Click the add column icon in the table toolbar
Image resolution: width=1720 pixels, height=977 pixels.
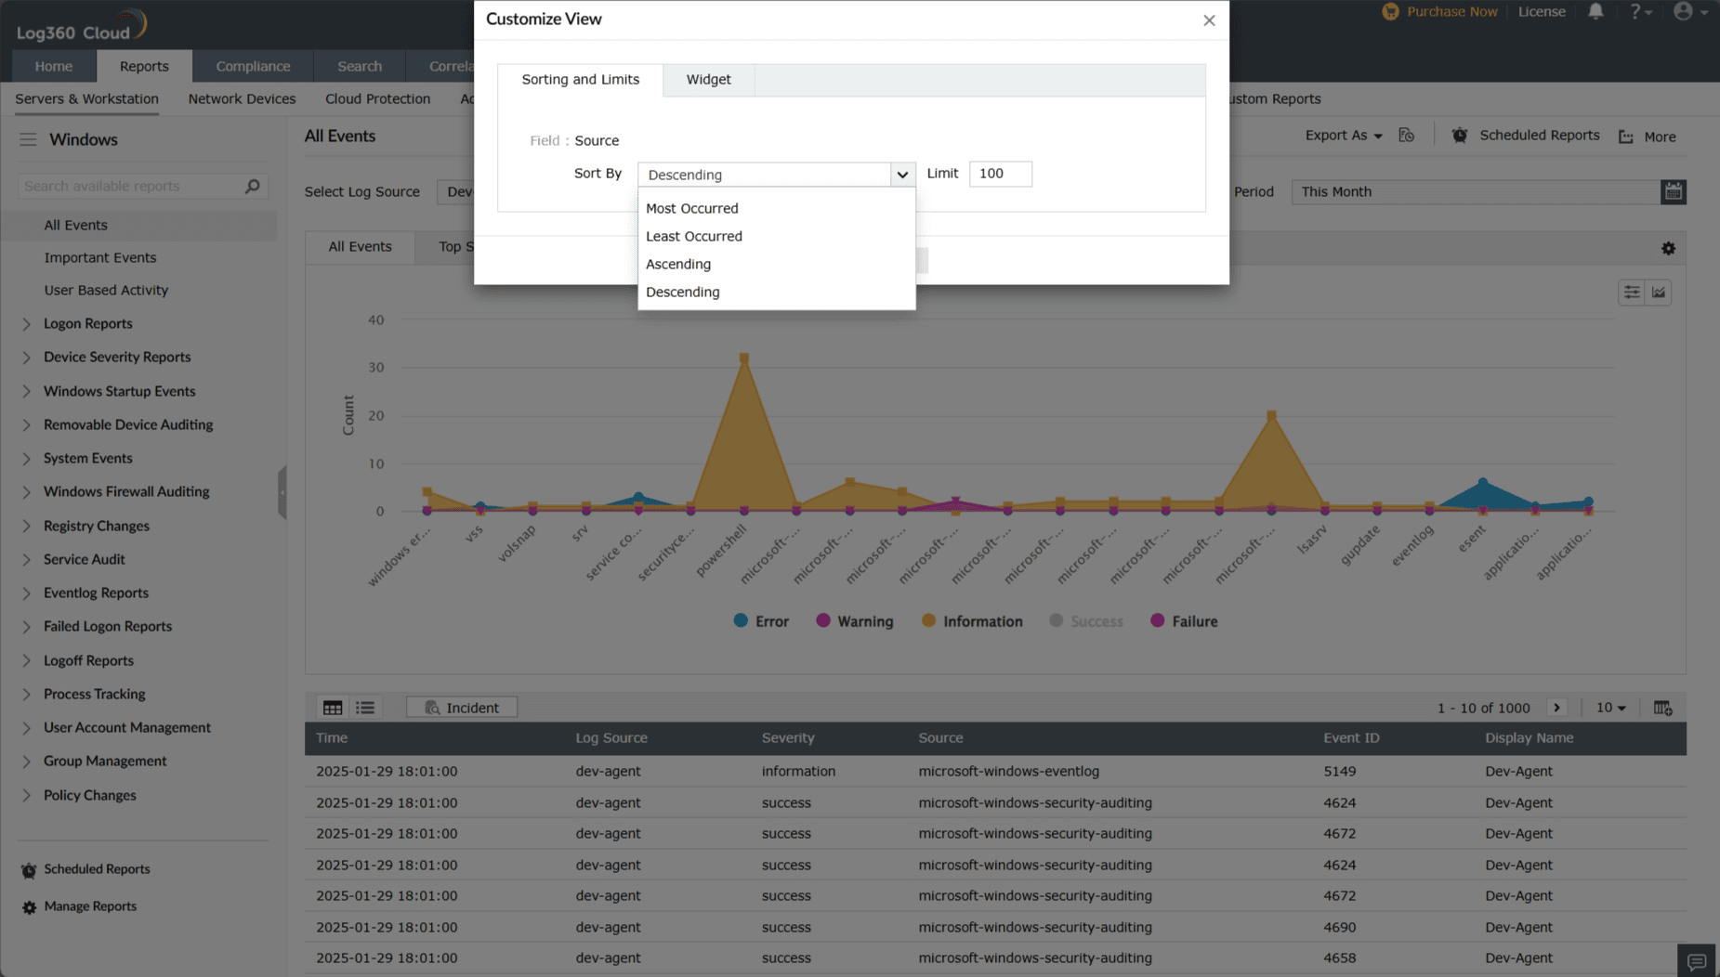pos(1662,707)
